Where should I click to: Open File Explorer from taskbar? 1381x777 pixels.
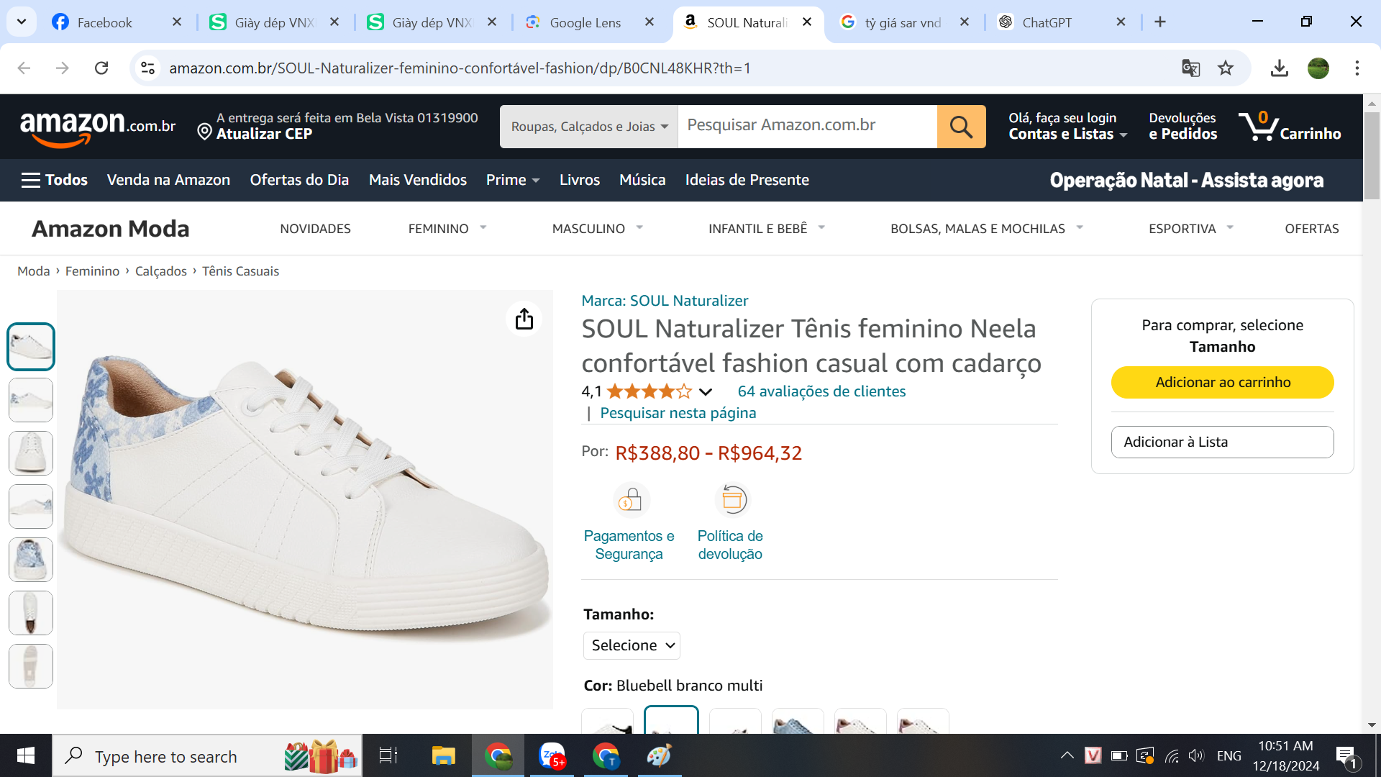(443, 755)
